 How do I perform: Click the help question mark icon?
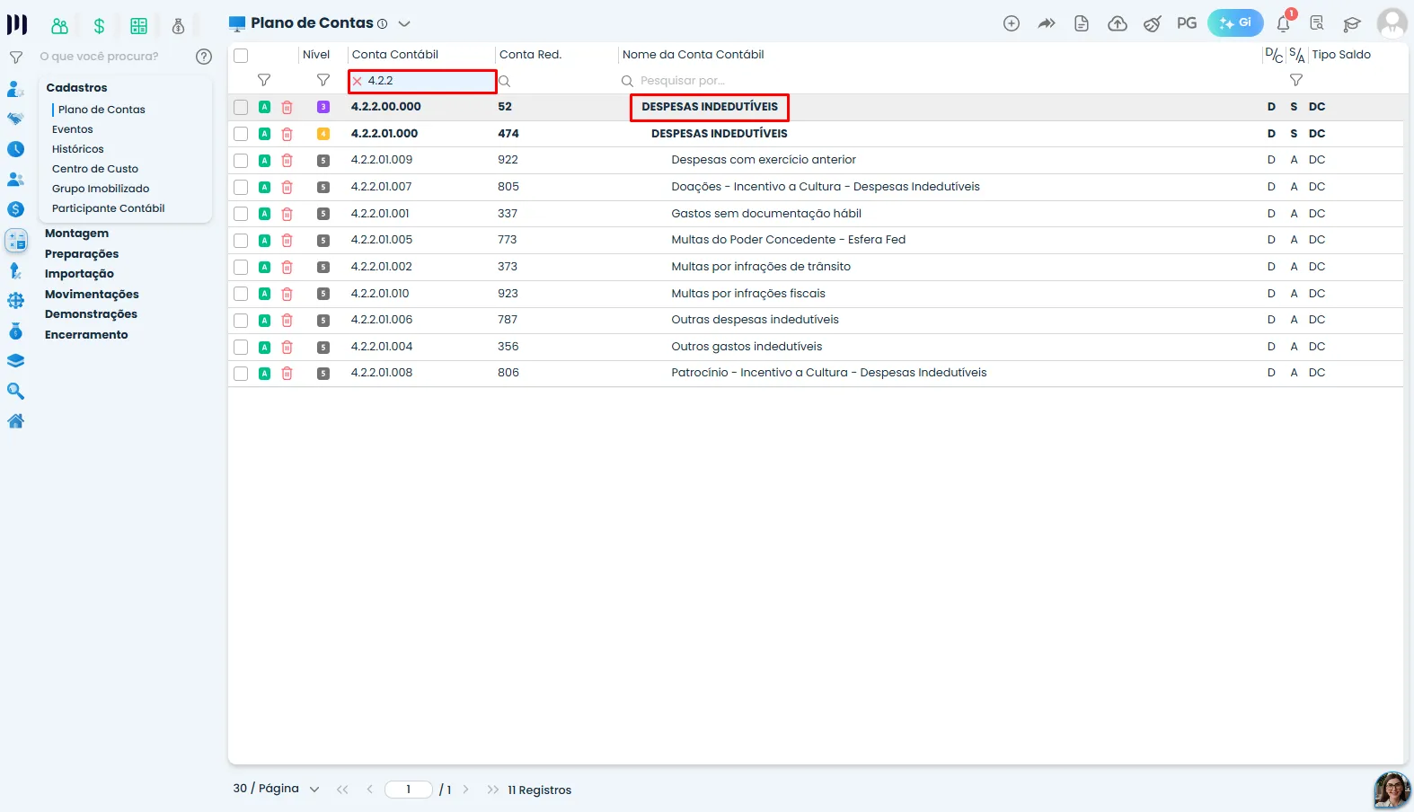tap(204, 57)
